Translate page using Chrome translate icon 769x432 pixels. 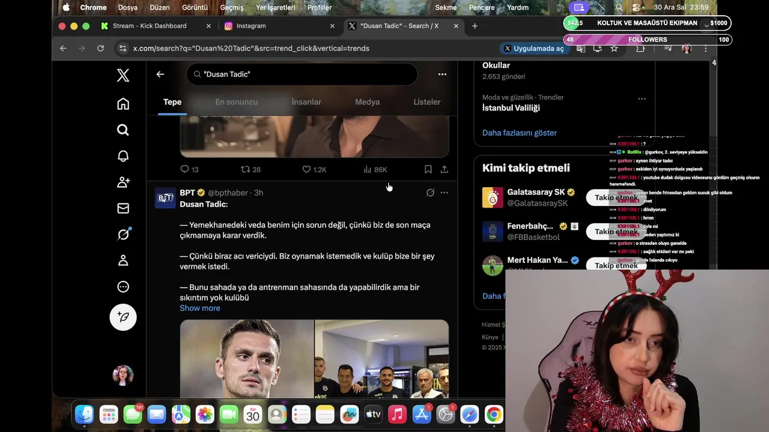[x=580, y=49]
